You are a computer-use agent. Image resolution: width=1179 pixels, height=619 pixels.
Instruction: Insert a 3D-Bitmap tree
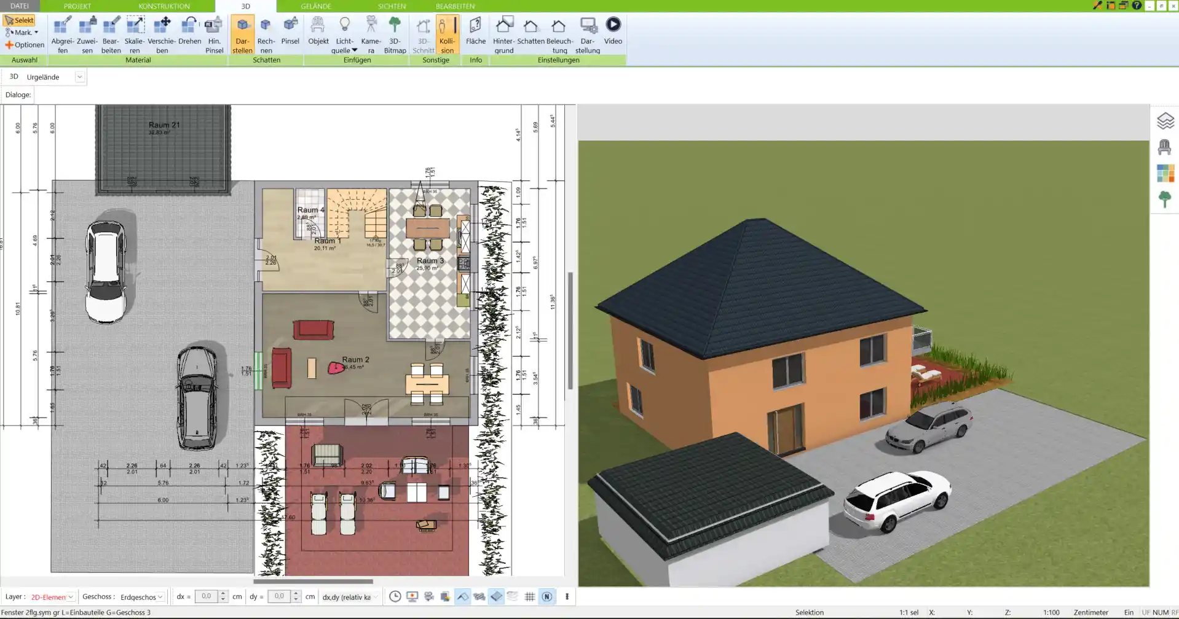tap(395, 35)
